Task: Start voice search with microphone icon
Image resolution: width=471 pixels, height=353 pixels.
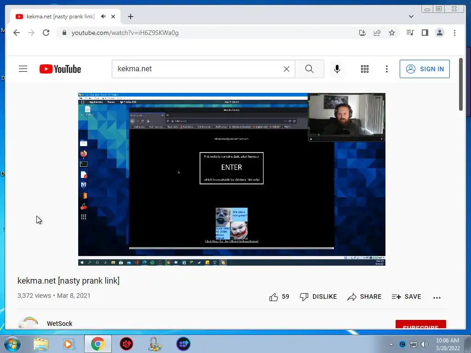Action: (337, 69)
